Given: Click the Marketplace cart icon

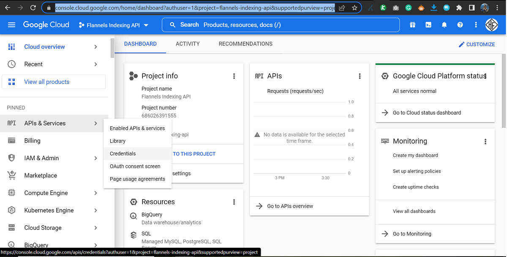Looking at the screenshot, I should click(12, 175).
